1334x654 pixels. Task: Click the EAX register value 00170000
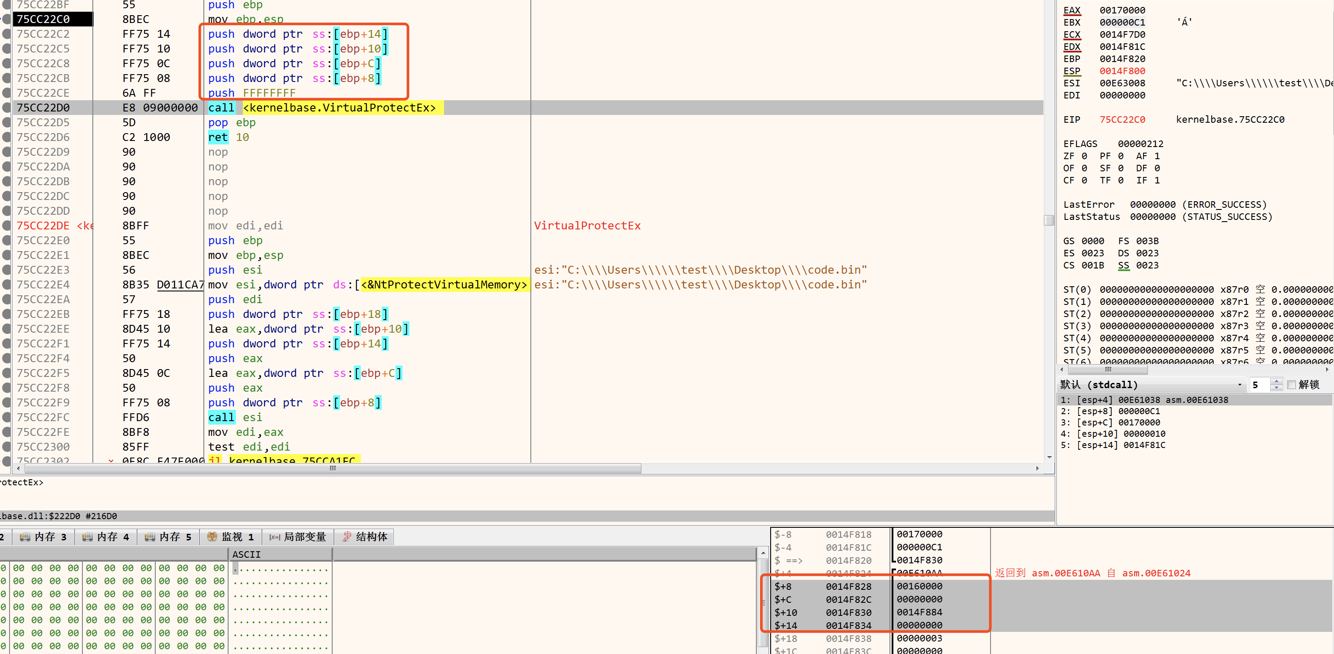tap(1122, 10)
